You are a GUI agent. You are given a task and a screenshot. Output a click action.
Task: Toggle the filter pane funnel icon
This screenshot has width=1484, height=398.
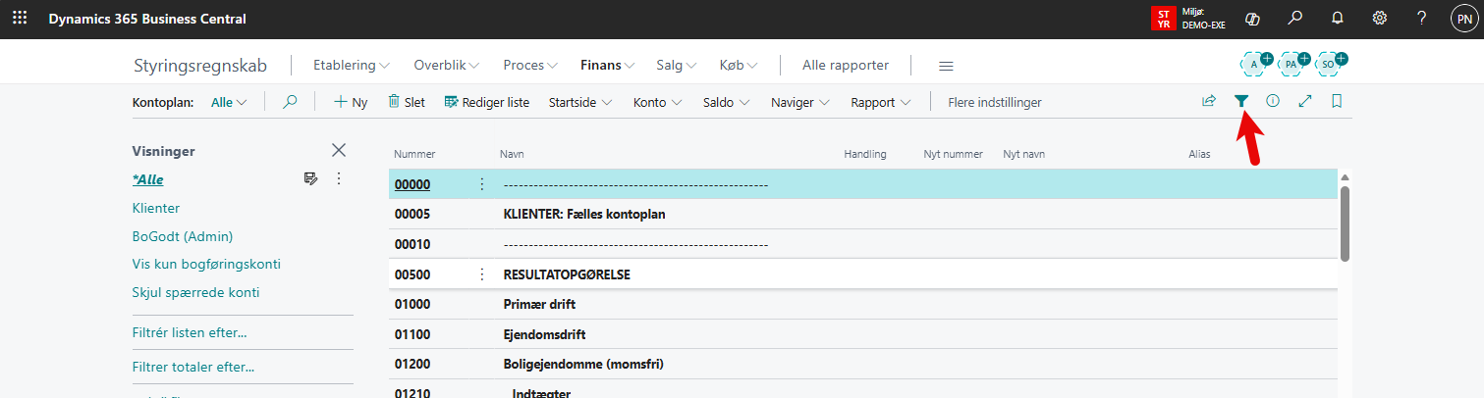[x=1241, y=101]
